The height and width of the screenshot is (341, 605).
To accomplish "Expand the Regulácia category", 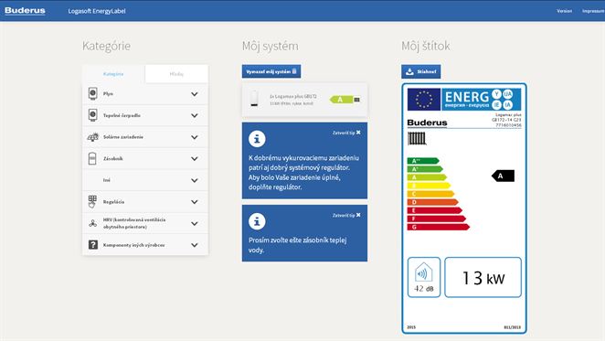I will coord(195,202).
